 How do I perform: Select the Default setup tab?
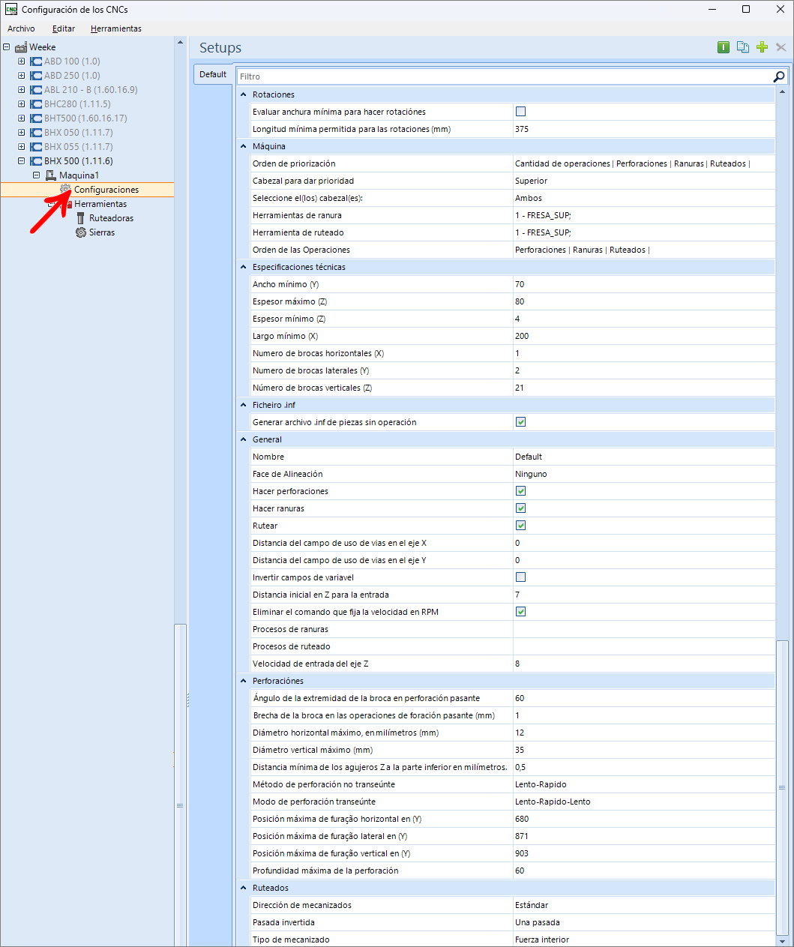coord(213,74)
